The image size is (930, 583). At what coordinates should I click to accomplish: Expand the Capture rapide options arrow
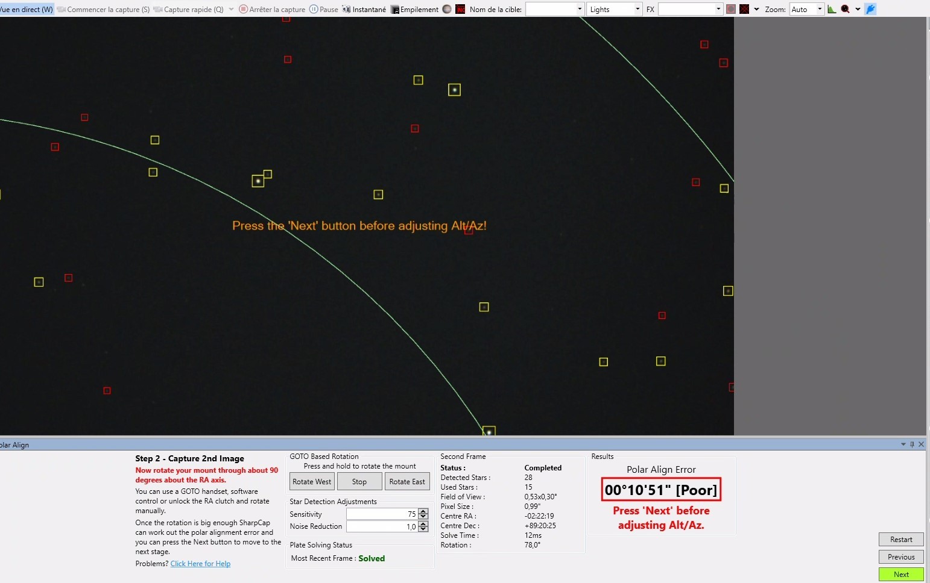(231, 9)
